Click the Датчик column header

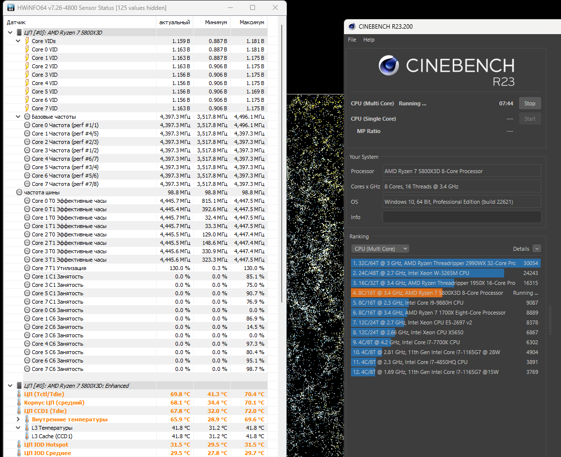[80, 22]
